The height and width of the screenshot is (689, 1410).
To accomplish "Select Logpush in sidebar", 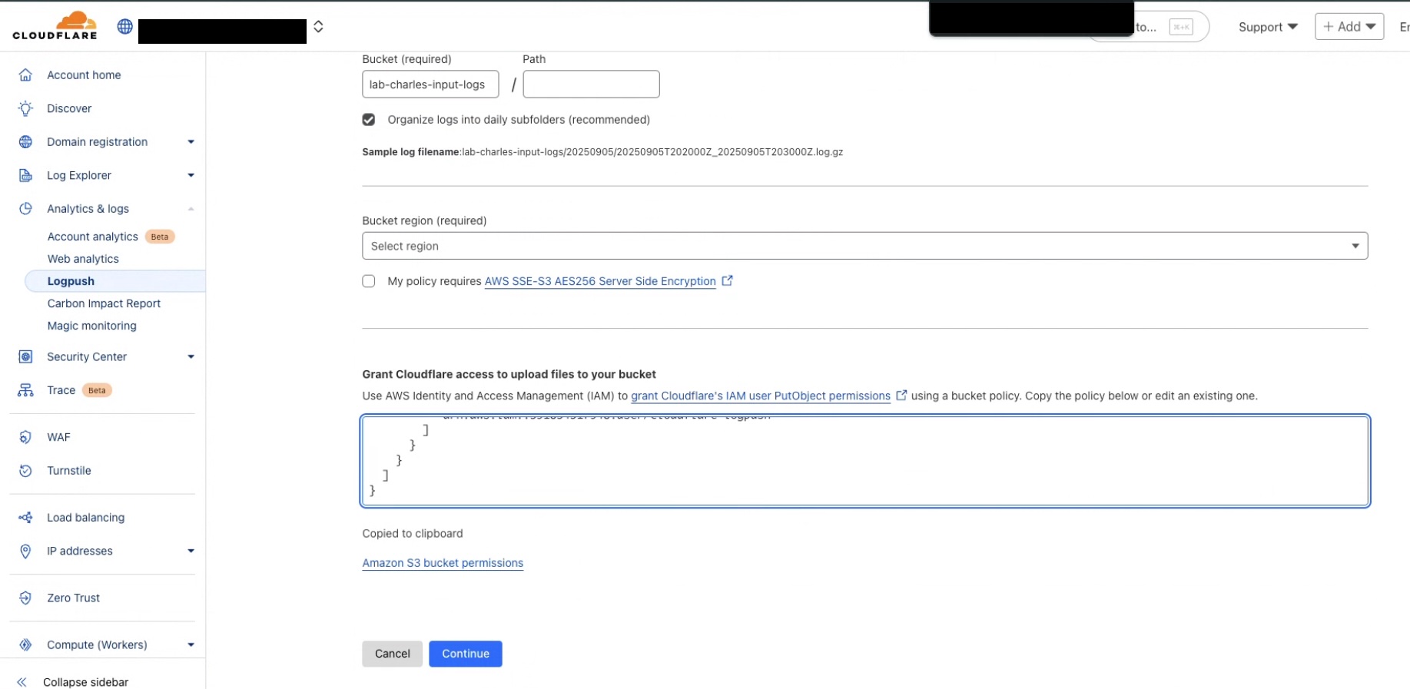I will click(x=115, y=281).
